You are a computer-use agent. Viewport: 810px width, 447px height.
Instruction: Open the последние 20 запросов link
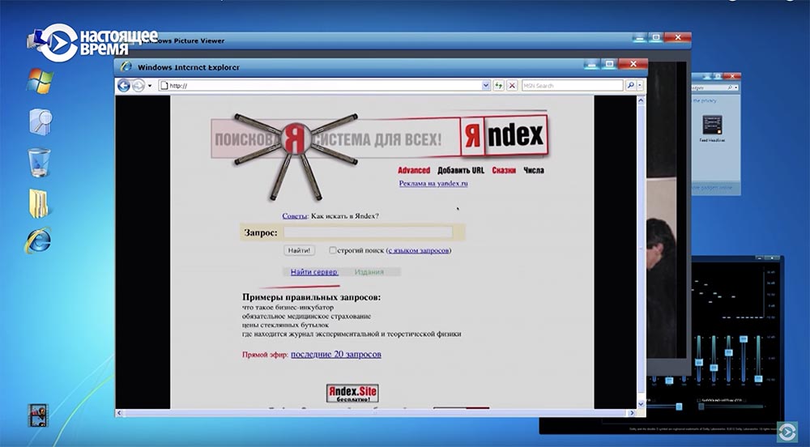(x=336, y=354)
